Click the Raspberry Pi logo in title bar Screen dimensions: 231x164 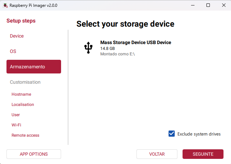pos(5,5)
